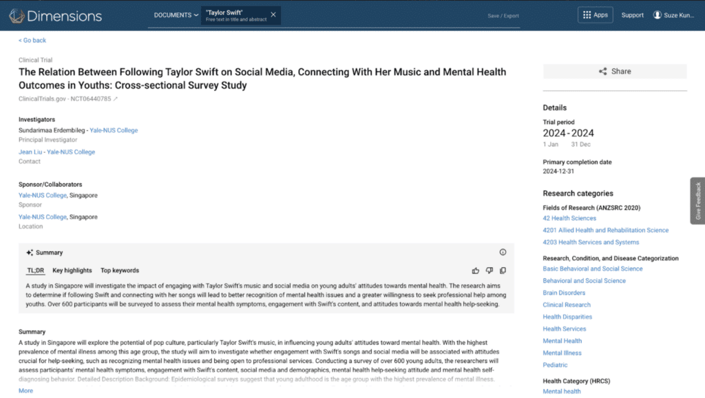The width and height of the screenshot is (705, 398).
Task: Open the Support page
Action: (x=632, y=15)
